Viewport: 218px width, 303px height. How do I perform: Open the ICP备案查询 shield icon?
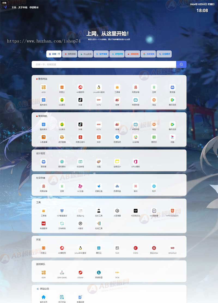point(62,211)
